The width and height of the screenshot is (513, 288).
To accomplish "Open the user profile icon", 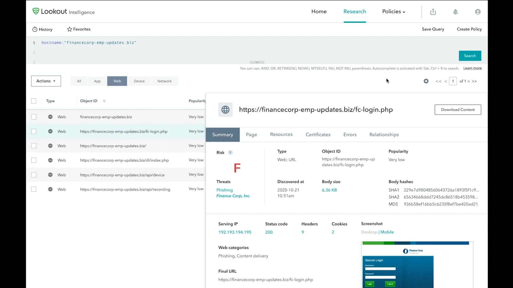I will 478,12.
